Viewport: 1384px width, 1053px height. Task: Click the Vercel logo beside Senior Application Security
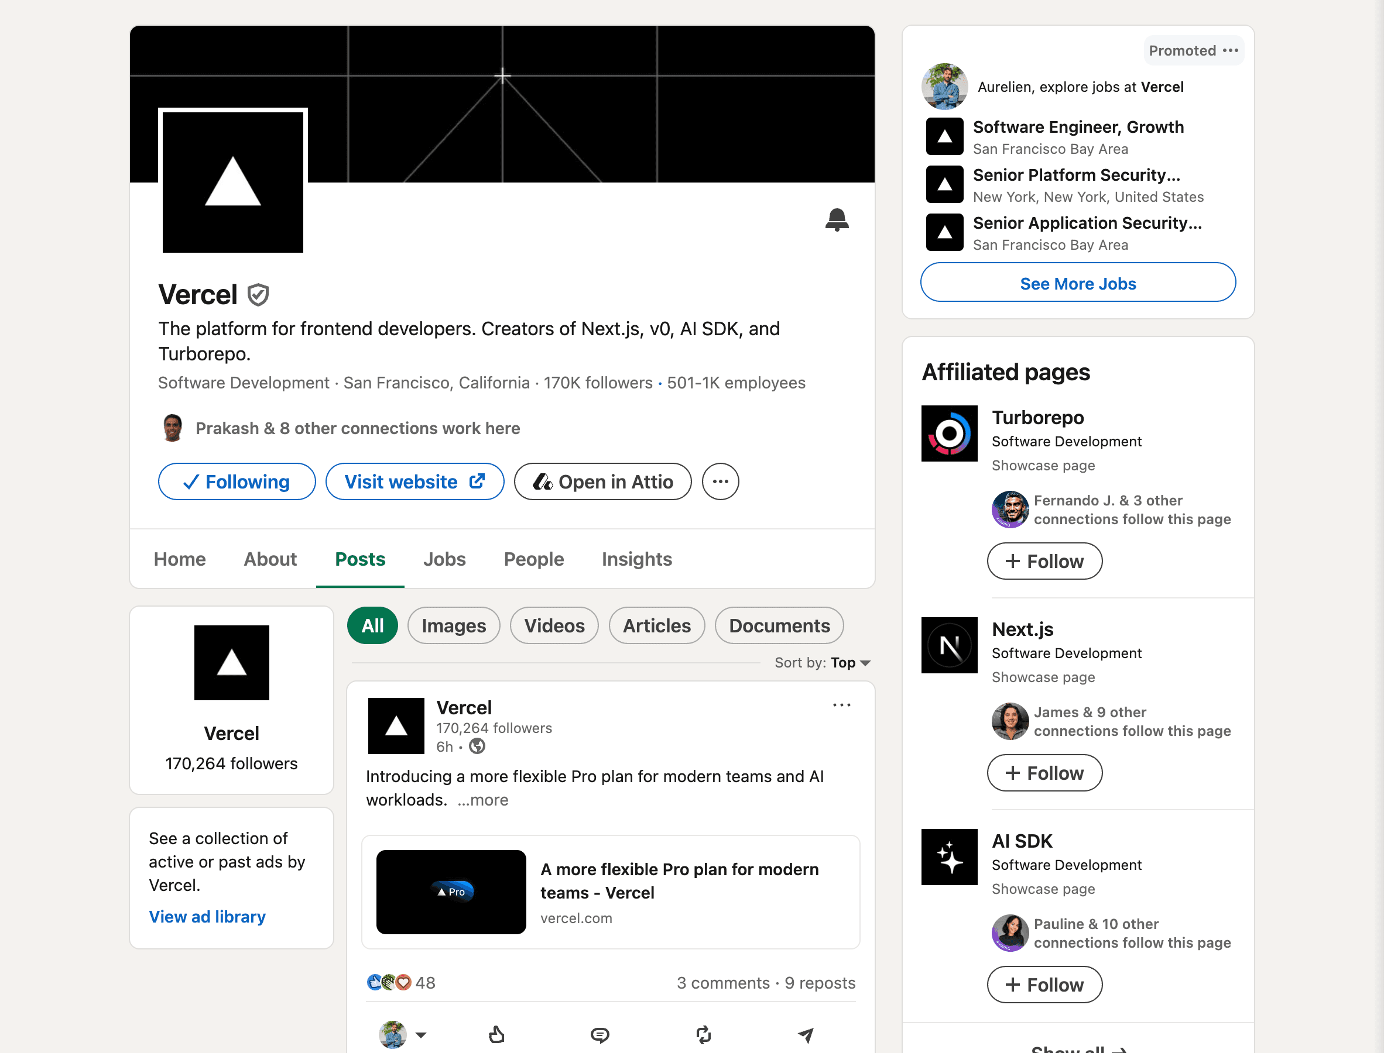click(x=944, y=233)
